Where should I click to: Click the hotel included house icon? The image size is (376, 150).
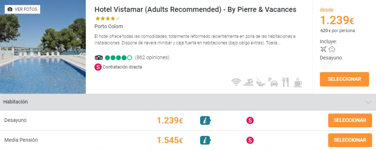click(x=332, y=49)
